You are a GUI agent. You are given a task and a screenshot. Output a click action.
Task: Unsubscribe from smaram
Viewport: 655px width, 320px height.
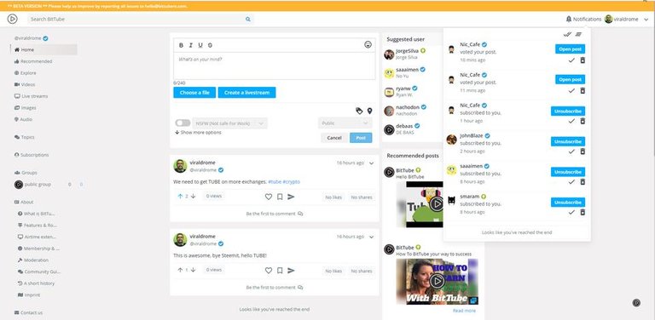(x=568, y=202)
